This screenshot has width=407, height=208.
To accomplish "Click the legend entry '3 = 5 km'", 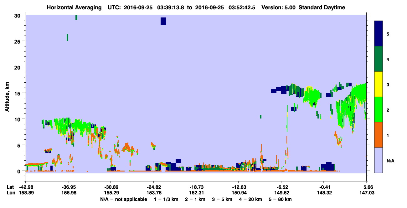I will point(222,199).
